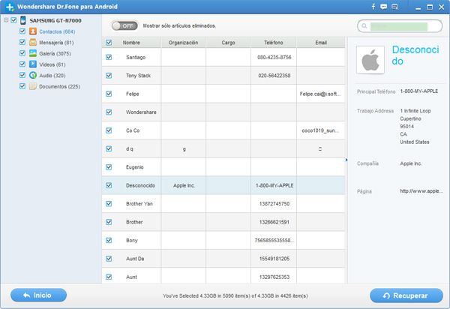Uncheck the Santiago contact checkbox
450x309 pixels.
coord(109,57)
